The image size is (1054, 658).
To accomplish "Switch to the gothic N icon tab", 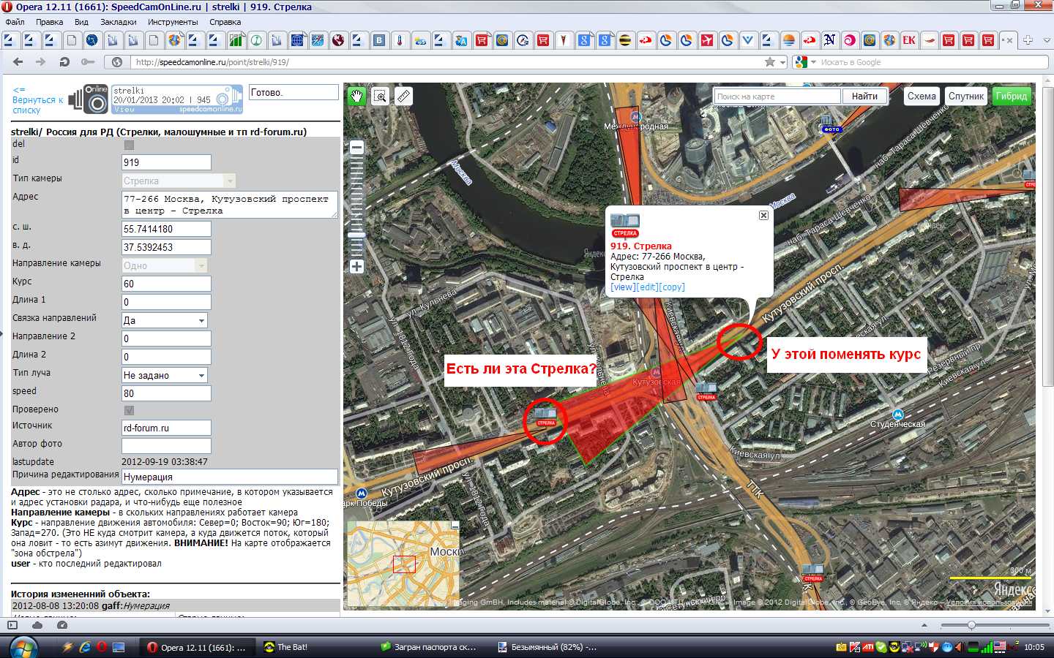I will click(829, 40).
